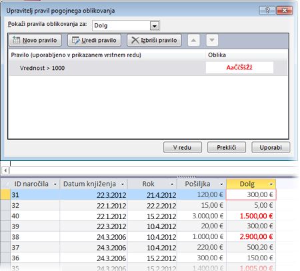
Task: Select the ID naročila column header
Action: [x=35, y=184]
